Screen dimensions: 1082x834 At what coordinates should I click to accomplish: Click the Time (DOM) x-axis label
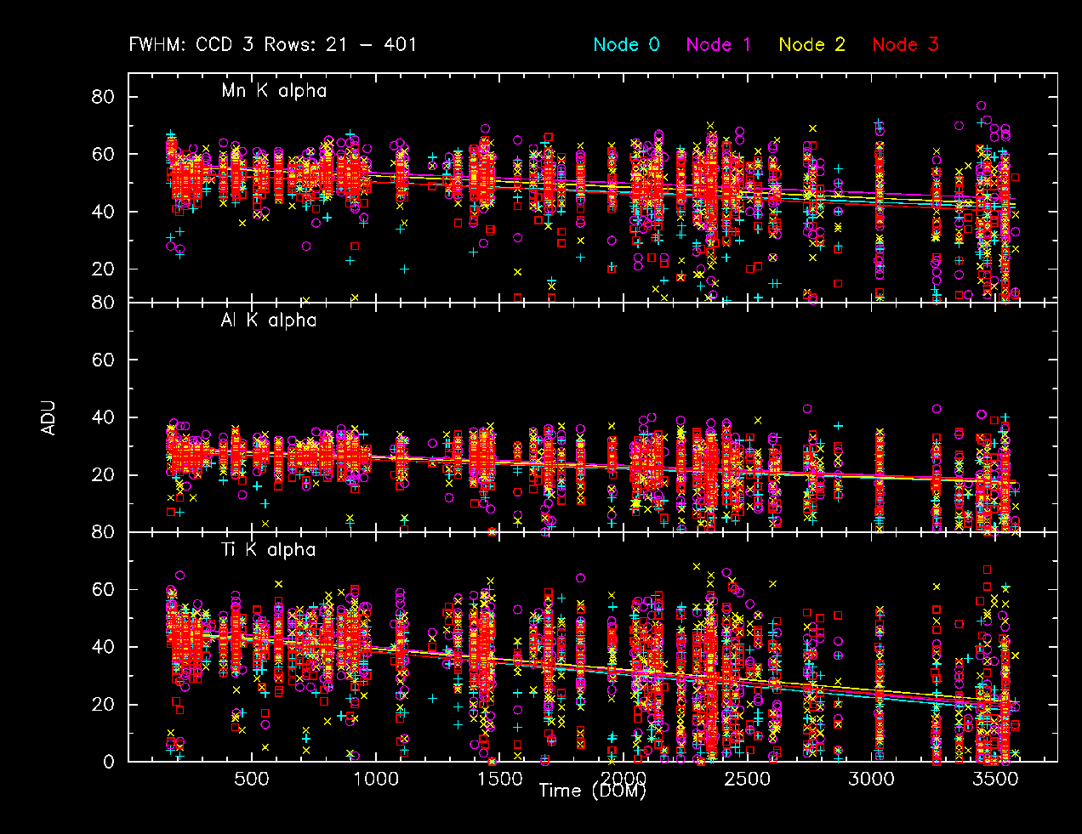pos(592,791)
